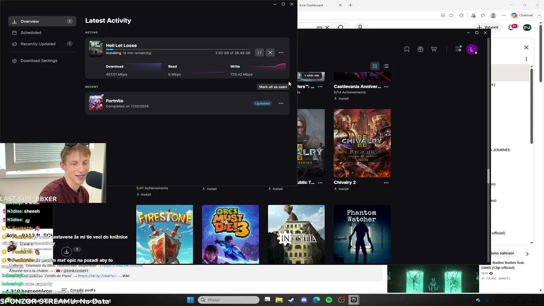This screenshot has height=306, width=544.
Task: Open Spotify from the taskbar
Action: 329,300
